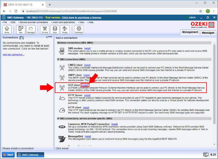This screenshot has width=218, height=159.
Task: Open the File menu
Action: click(4, 22)
